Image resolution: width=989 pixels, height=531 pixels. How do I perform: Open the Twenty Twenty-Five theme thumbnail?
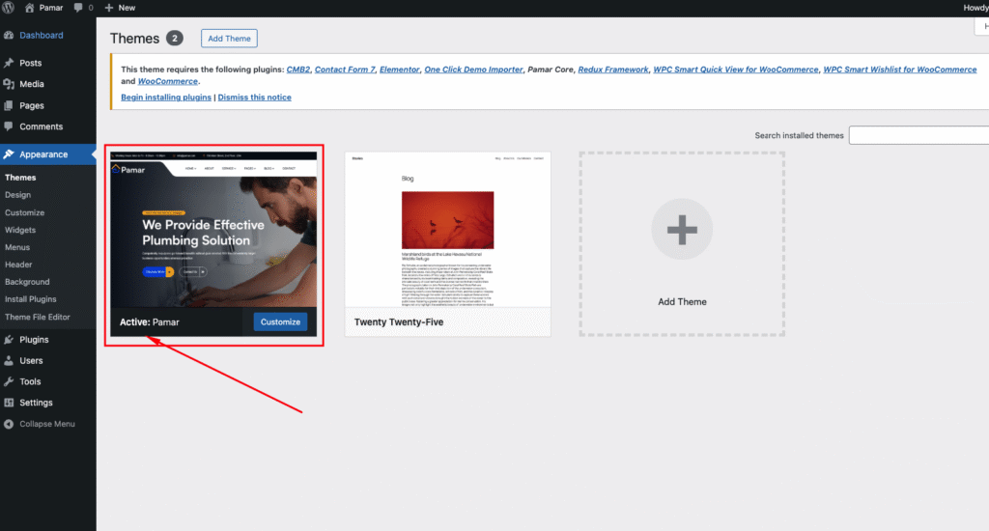point(447,230)
